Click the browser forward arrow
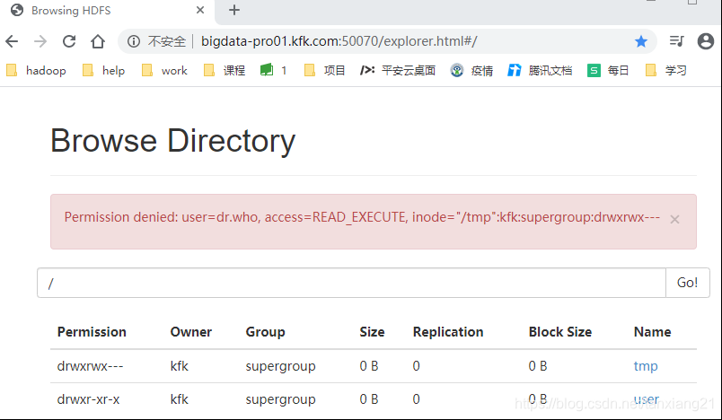Screen dimensions: 722x420 point(40,41)
